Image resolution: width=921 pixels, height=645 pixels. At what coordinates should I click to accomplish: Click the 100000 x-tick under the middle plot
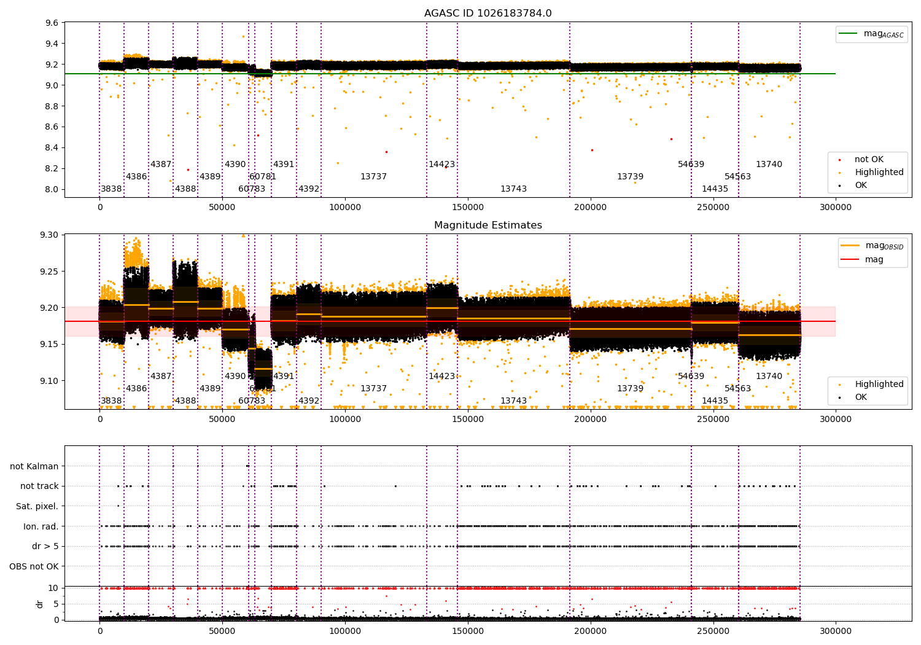click(x=345, y=419)
